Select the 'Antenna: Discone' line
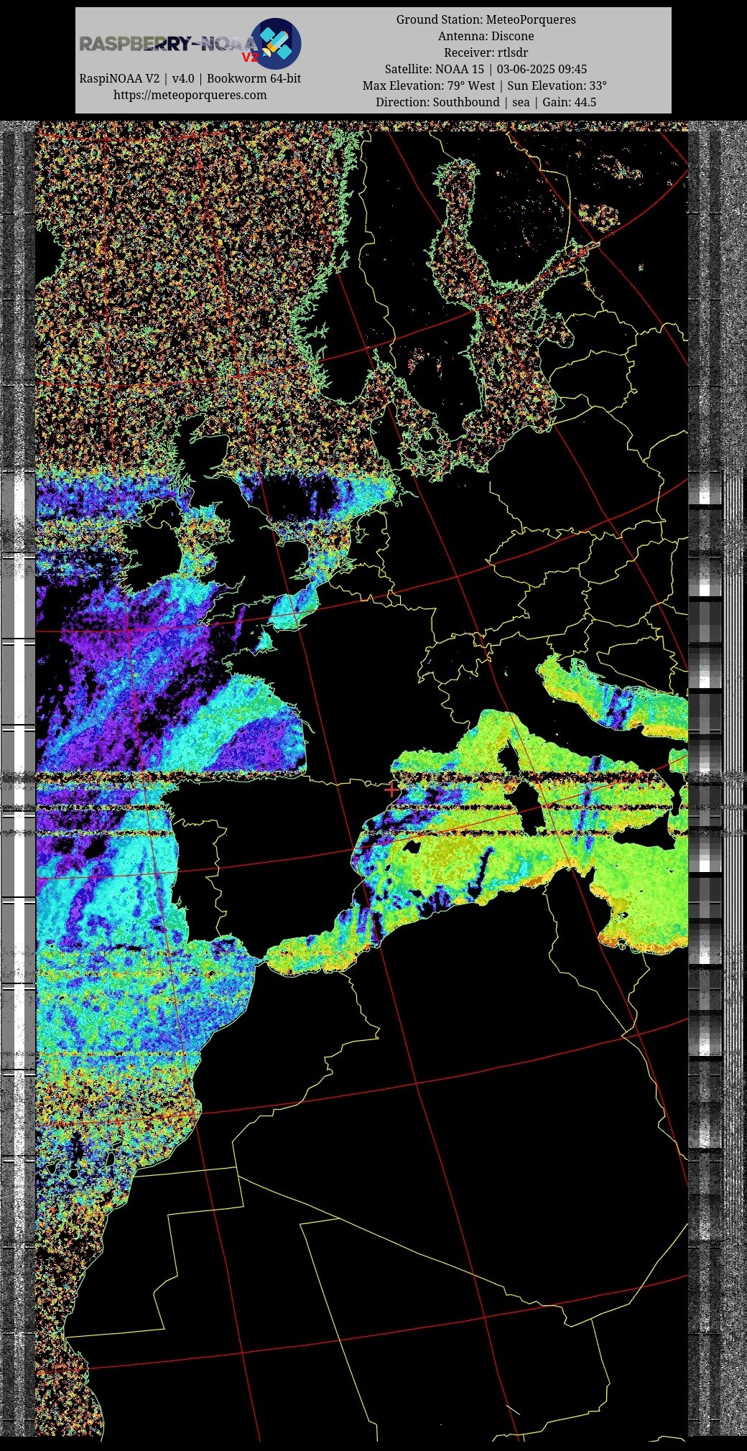The image size is (747, 1451). point(486,36)
